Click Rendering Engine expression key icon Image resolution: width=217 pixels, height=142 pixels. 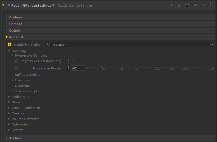(48, 44)
